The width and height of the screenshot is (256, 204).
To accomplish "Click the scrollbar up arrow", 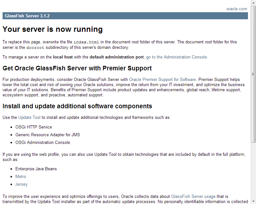I will (253, 3).
